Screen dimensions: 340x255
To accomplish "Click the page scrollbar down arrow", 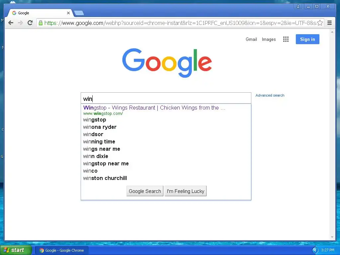I will [332, 237].
